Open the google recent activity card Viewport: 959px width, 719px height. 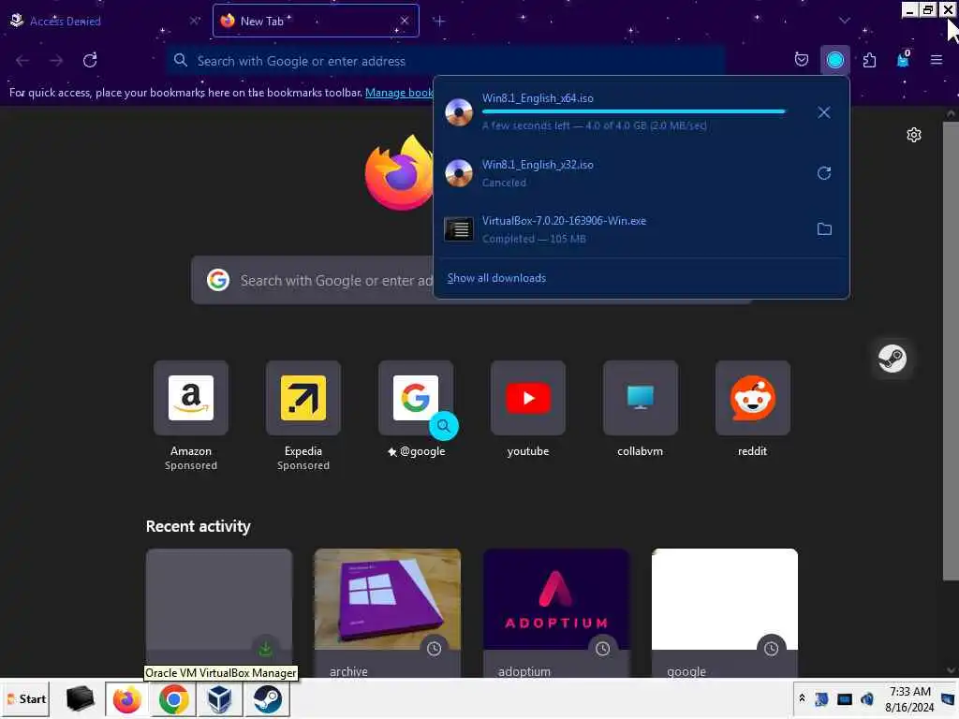(x=725, y=612)
